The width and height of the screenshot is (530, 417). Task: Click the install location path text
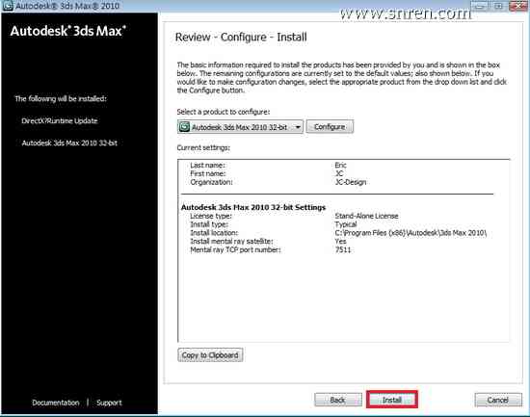pos(411,233)
